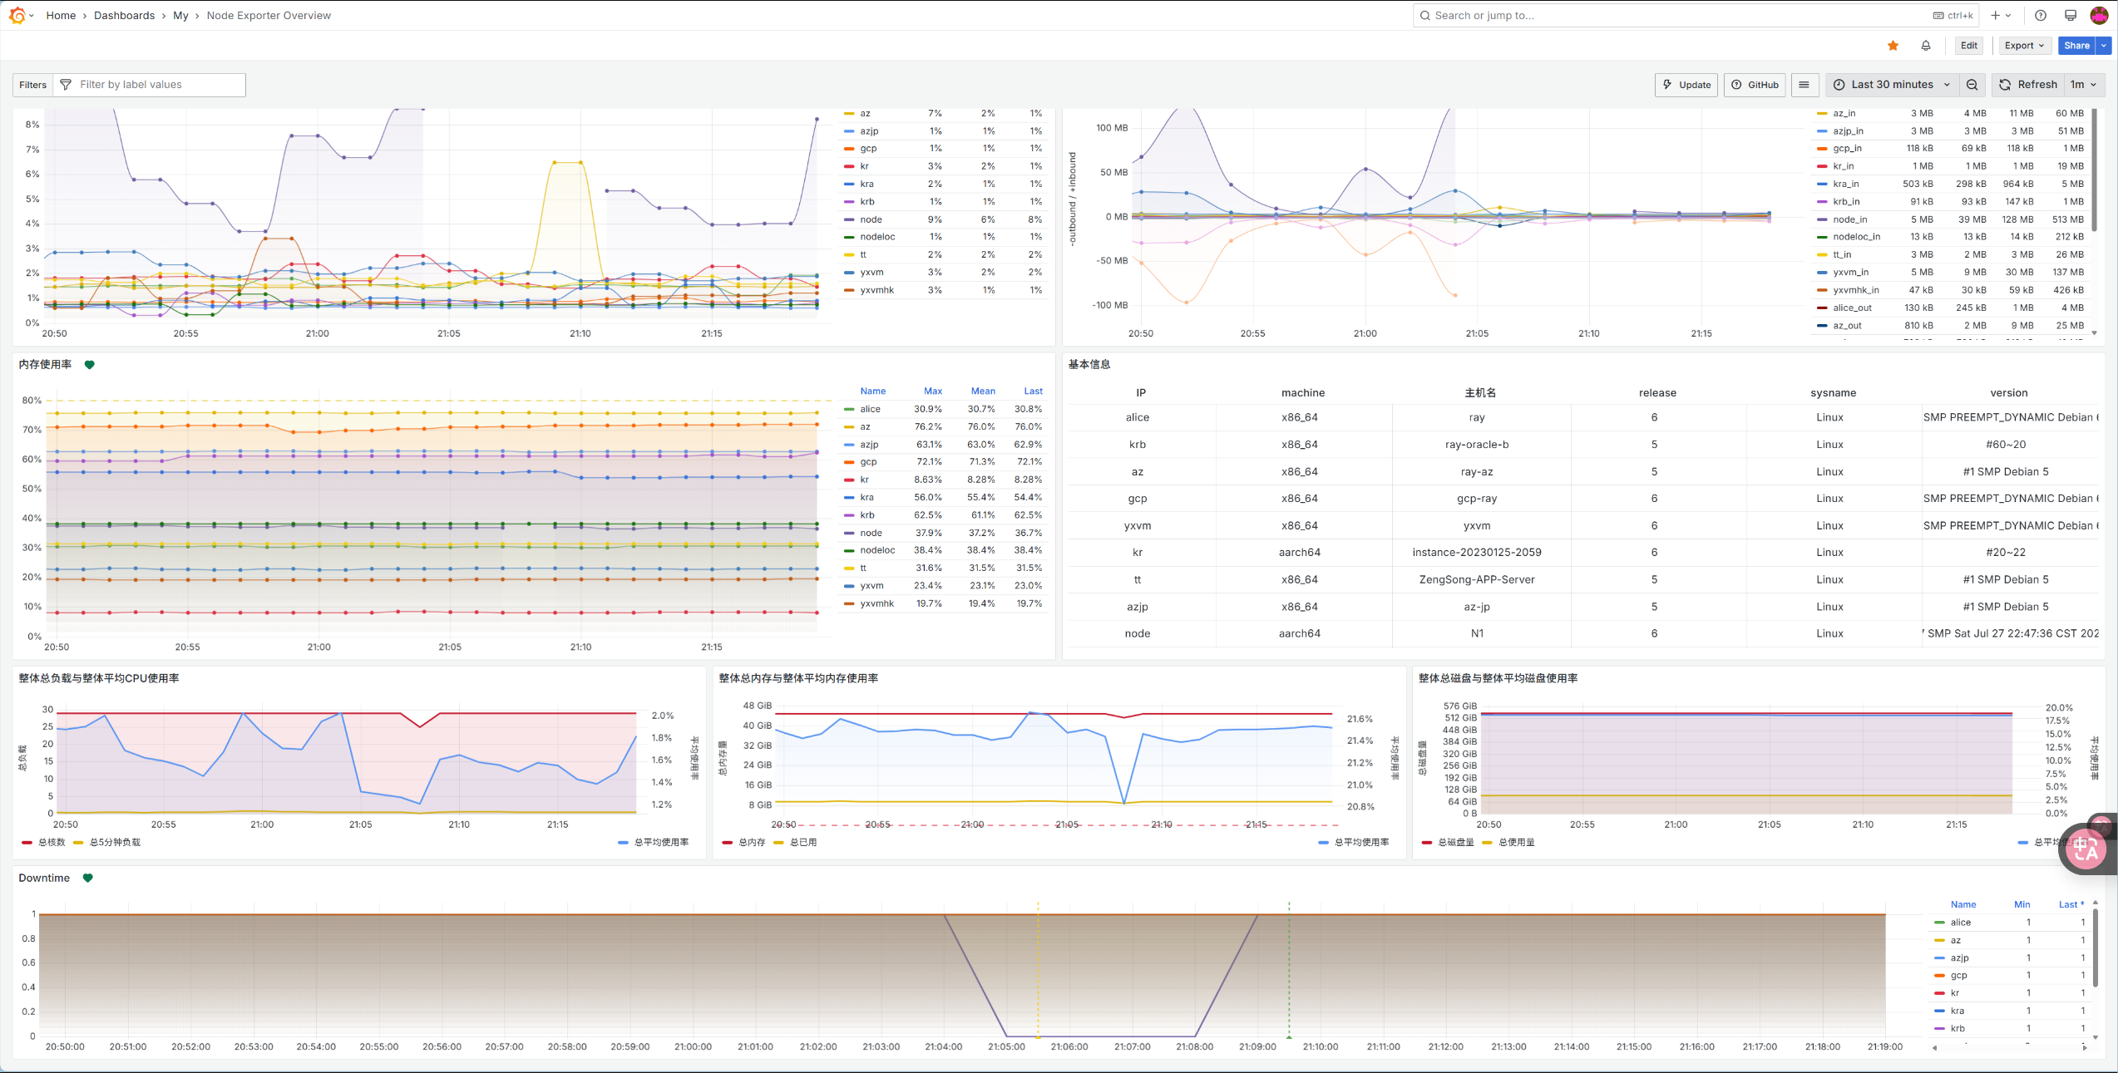Toggle 总内存 series in memory total legend
Viewport: 2118px width, 1073px height.
click(752, 843)
